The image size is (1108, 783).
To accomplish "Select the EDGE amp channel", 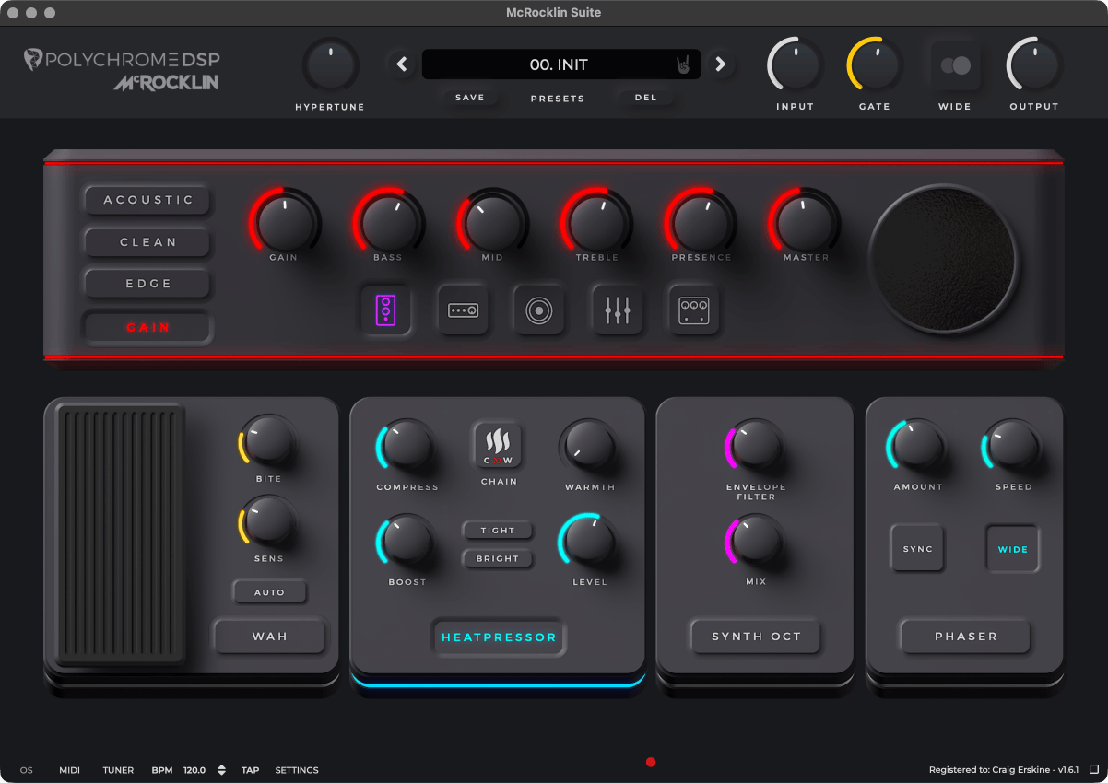I will tap(147, 284).
